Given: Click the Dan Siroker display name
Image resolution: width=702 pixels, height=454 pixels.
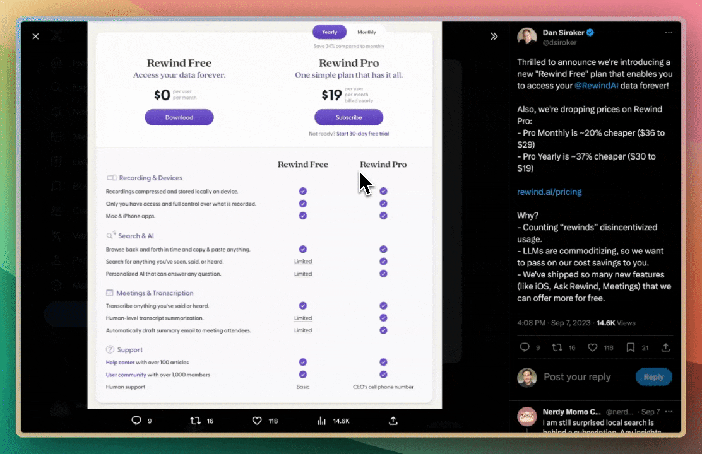Looking at the screenshot, I should (x=563, y=32).
